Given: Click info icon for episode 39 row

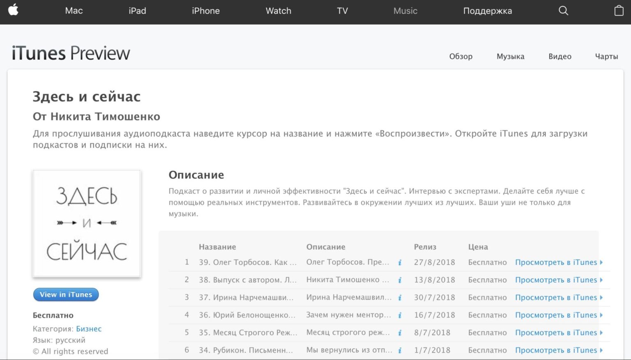Looking at the screenshot, I should (400, 263).
